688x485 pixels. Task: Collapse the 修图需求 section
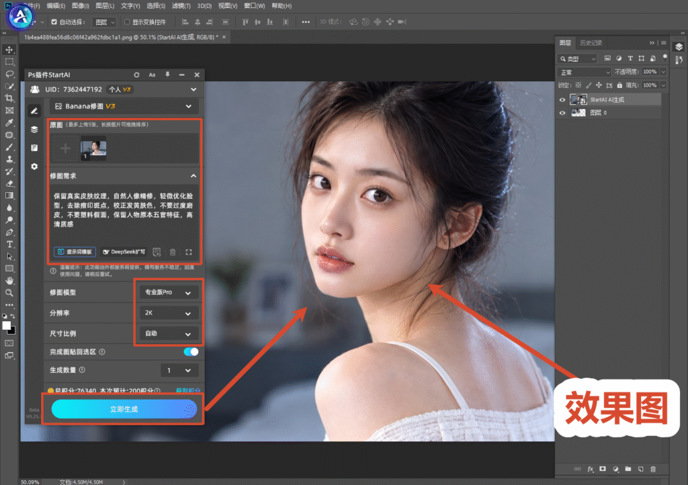[x=193, y=176]
